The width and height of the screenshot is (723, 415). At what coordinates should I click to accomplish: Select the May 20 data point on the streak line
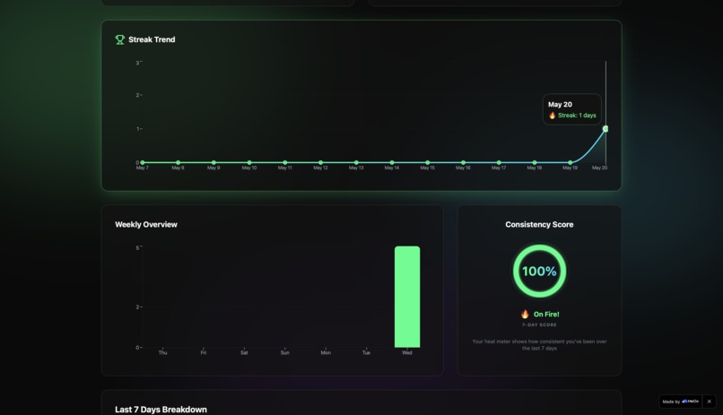[605, 129]
